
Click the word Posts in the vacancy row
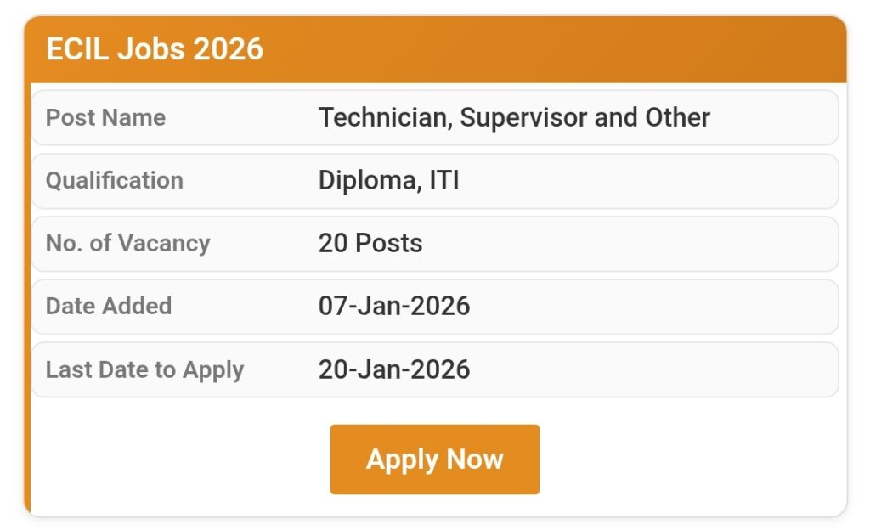click(388, 243)
